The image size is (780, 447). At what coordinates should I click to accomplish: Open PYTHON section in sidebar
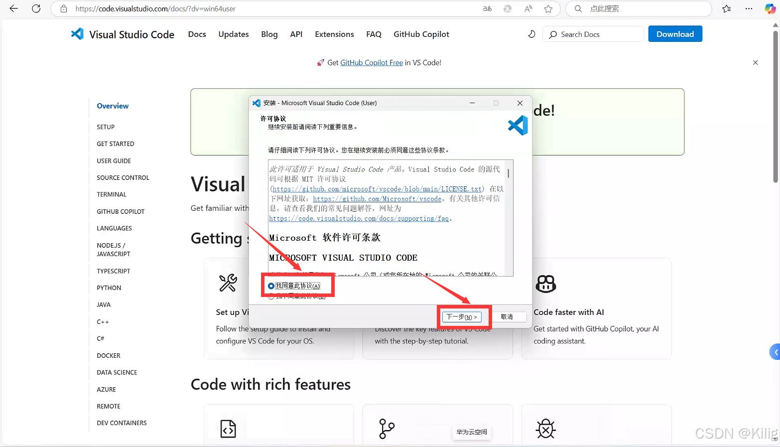pyautogui.click(x=109, y=288)
